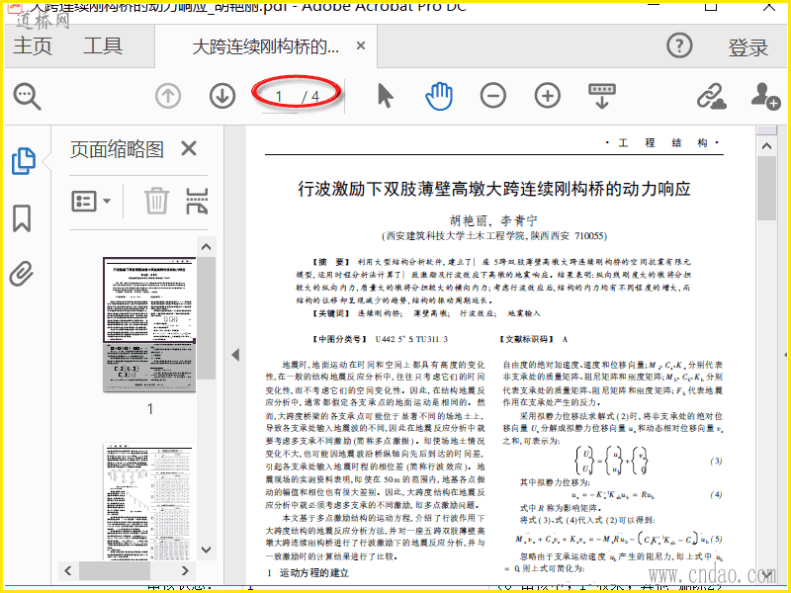791x593 pixels.
Task: Click thumbnail panel scroll left arrow
Action: point(68,571)
